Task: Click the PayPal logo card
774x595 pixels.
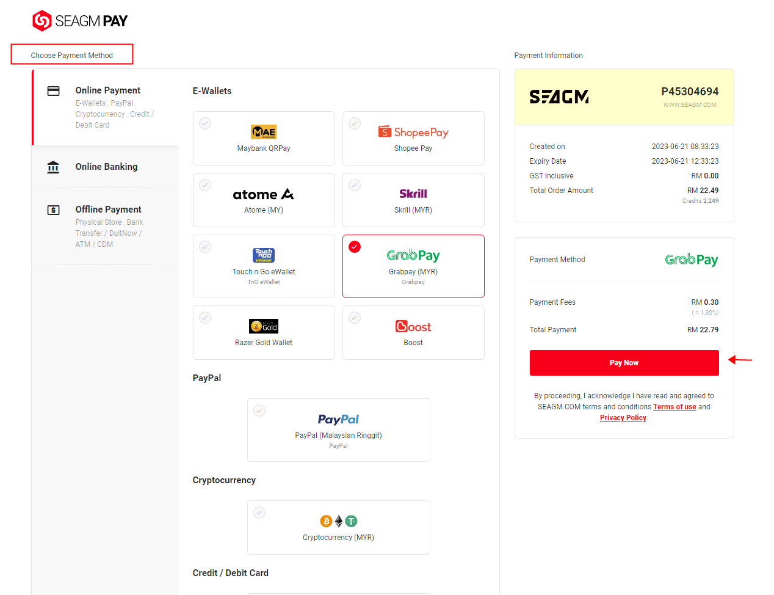Action: (339, 430)
